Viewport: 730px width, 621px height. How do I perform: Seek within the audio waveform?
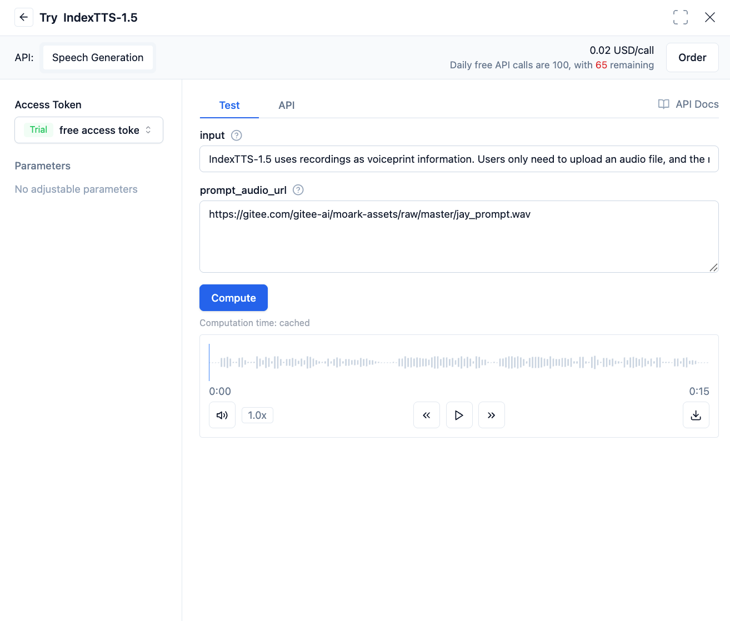459,363
